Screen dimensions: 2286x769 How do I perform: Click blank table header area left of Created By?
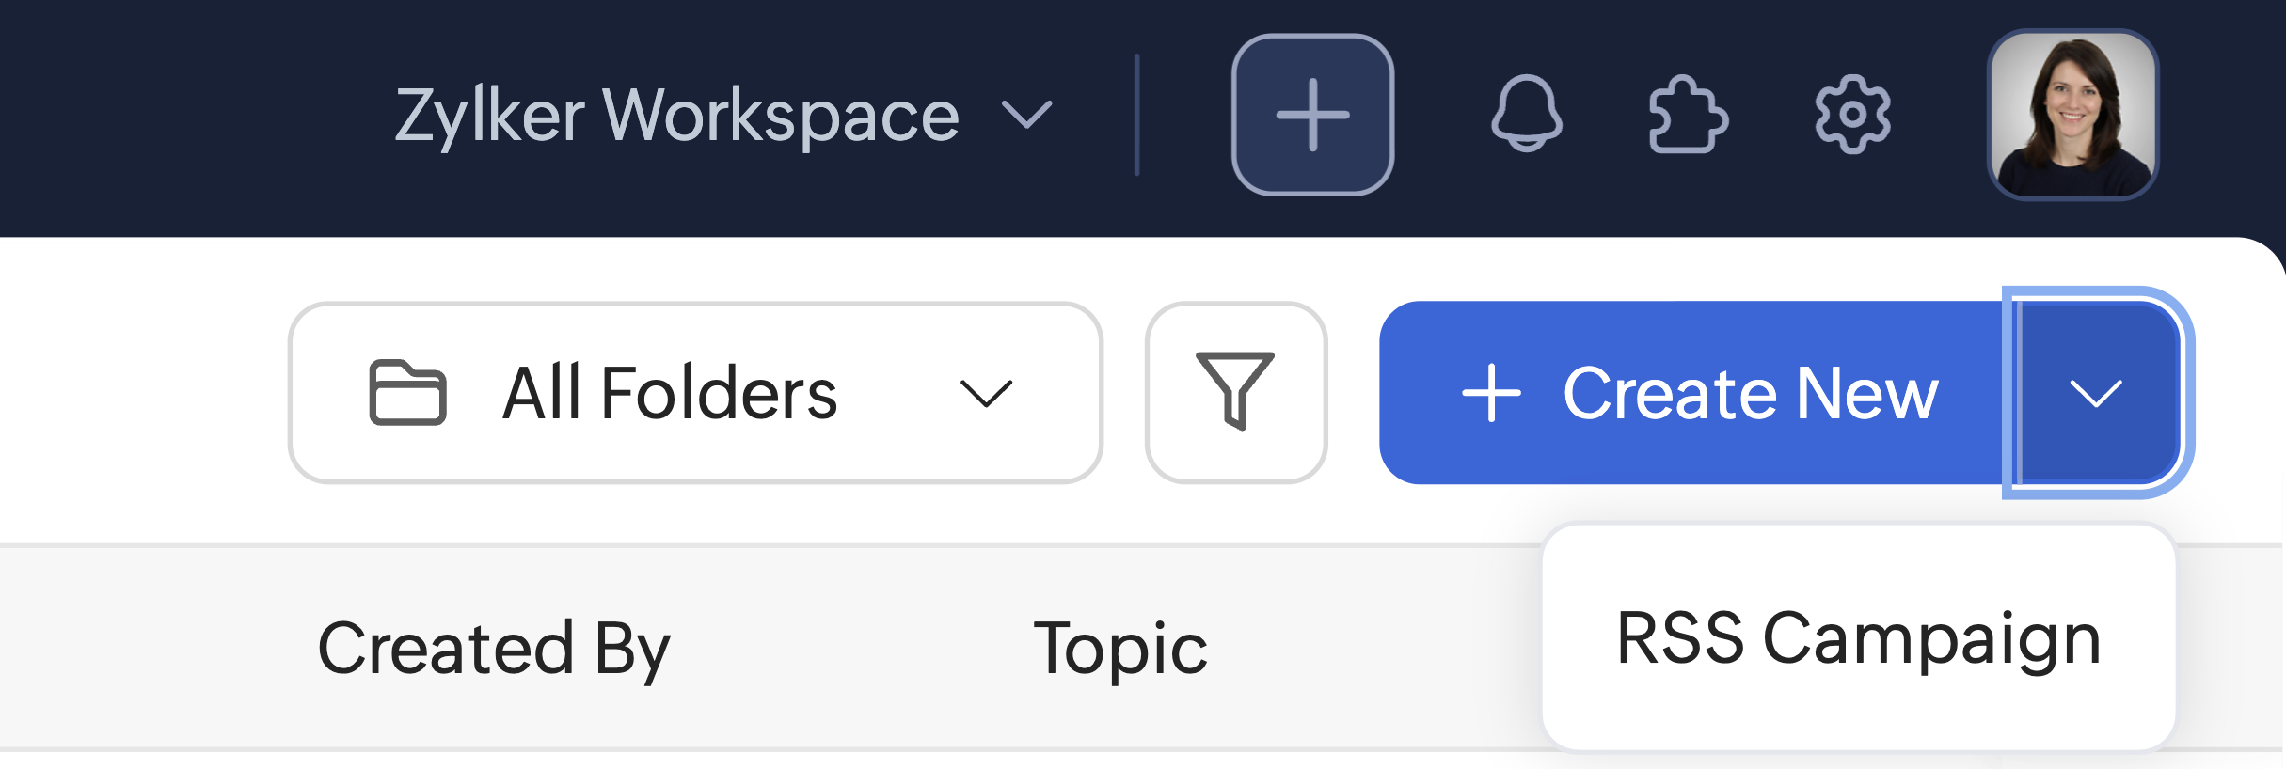click(x=151, y=648)
